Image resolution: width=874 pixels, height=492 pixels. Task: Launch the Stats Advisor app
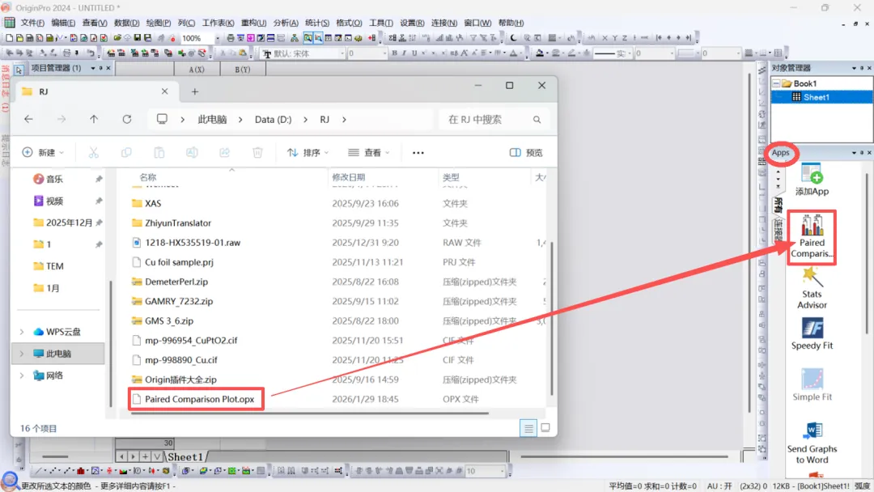click(812, 288)
